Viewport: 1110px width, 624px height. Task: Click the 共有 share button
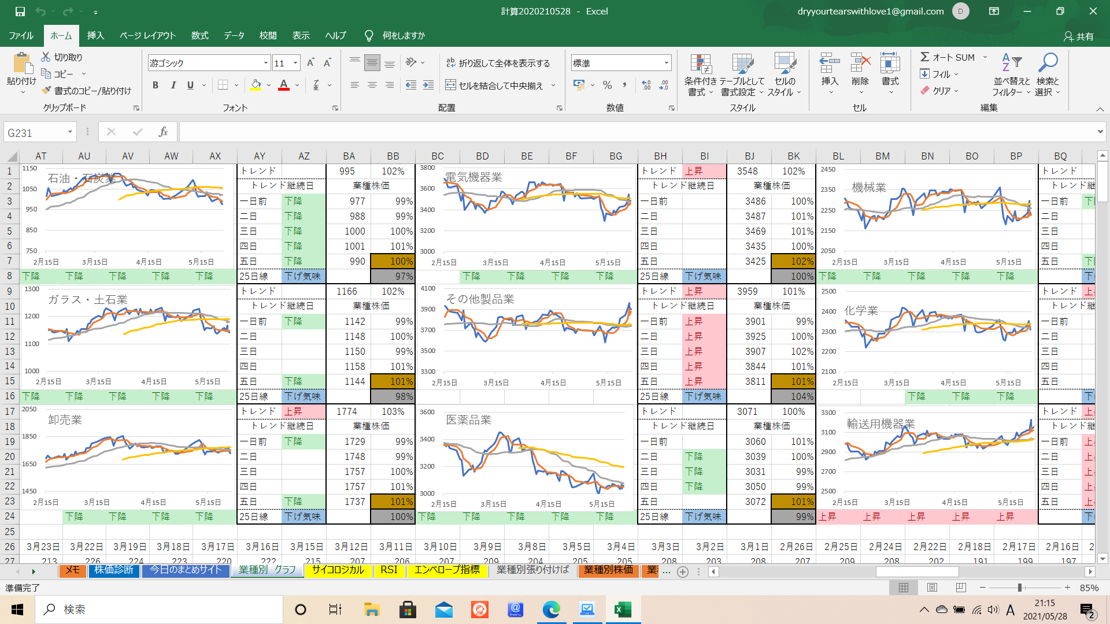(1079, 36)
